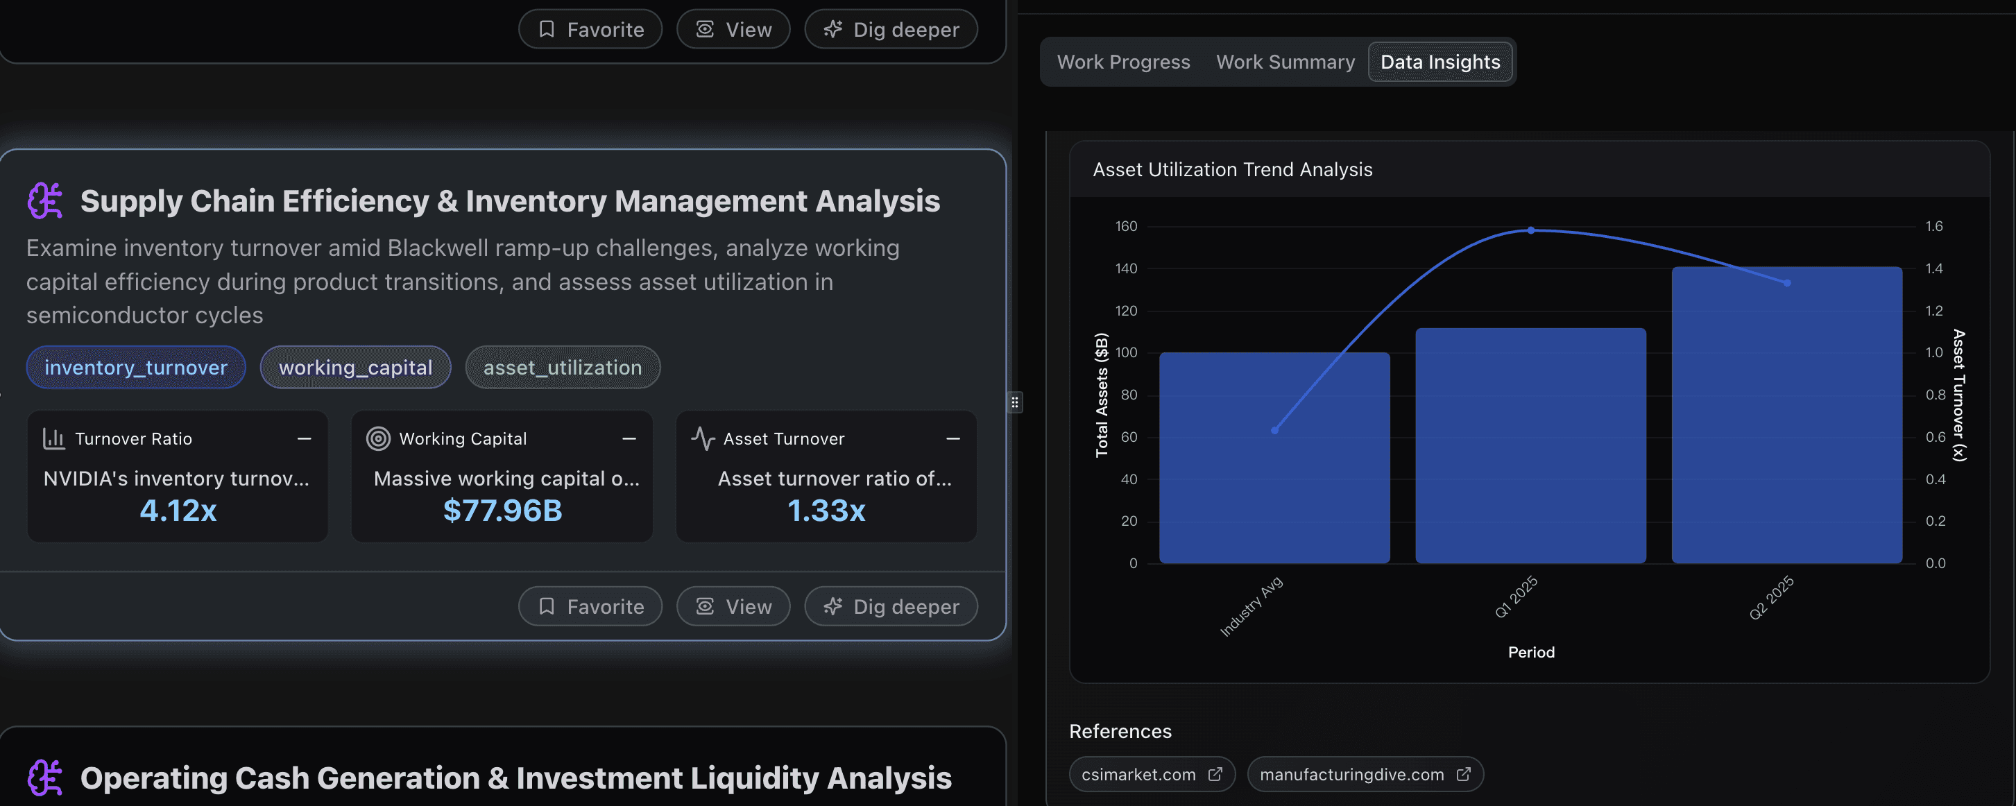Image resolution: width=2016 pixels, height=806 pixels.
Task: Click the brain icon beside Operating Cash Generation title
Action: click(x=45, y=778)
